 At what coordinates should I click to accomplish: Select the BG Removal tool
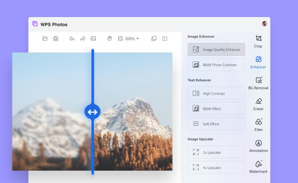pyautogui.click(x=258, y=83)
